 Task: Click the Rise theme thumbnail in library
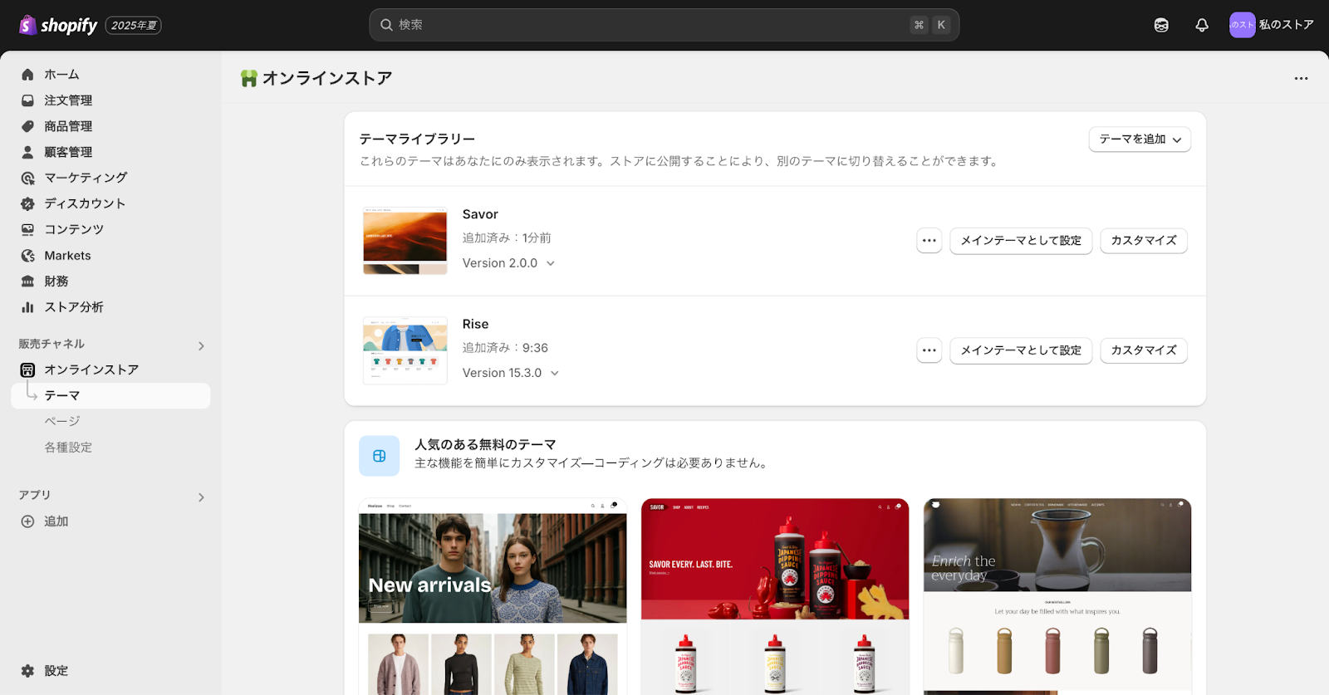pos(405,350)
